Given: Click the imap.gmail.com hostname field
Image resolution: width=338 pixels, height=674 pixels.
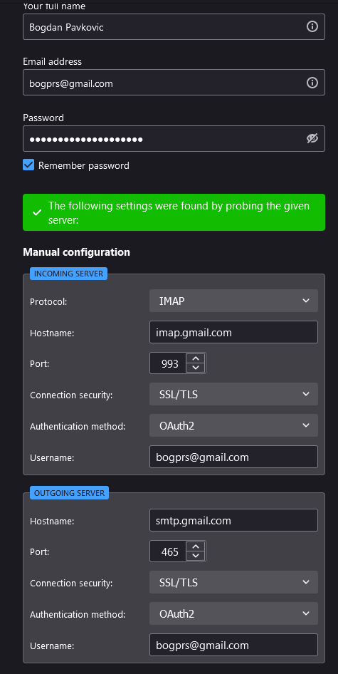Looking at the screenshot, I should point(233,332).
